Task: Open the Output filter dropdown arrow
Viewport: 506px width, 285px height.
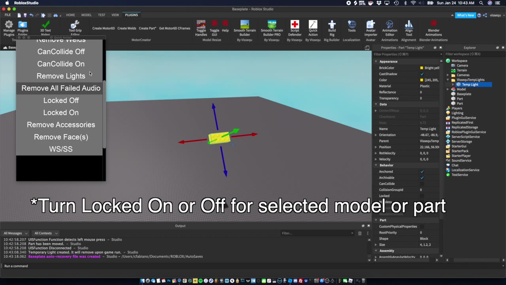Action: coord(352,233)
